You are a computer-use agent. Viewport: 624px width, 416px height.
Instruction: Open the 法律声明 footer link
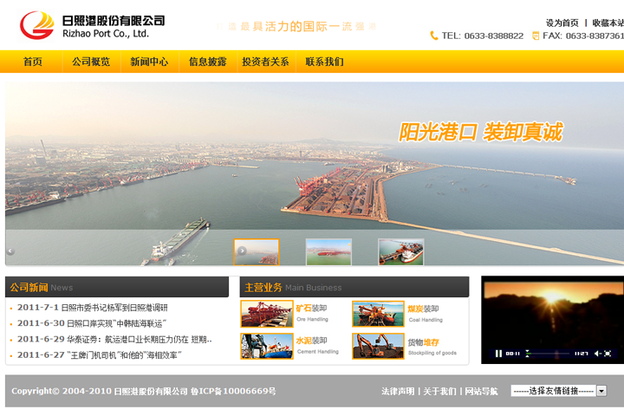click(x=397, y=392)
